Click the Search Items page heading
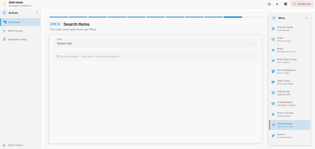315x149 pixels. (x=77, y=24)
